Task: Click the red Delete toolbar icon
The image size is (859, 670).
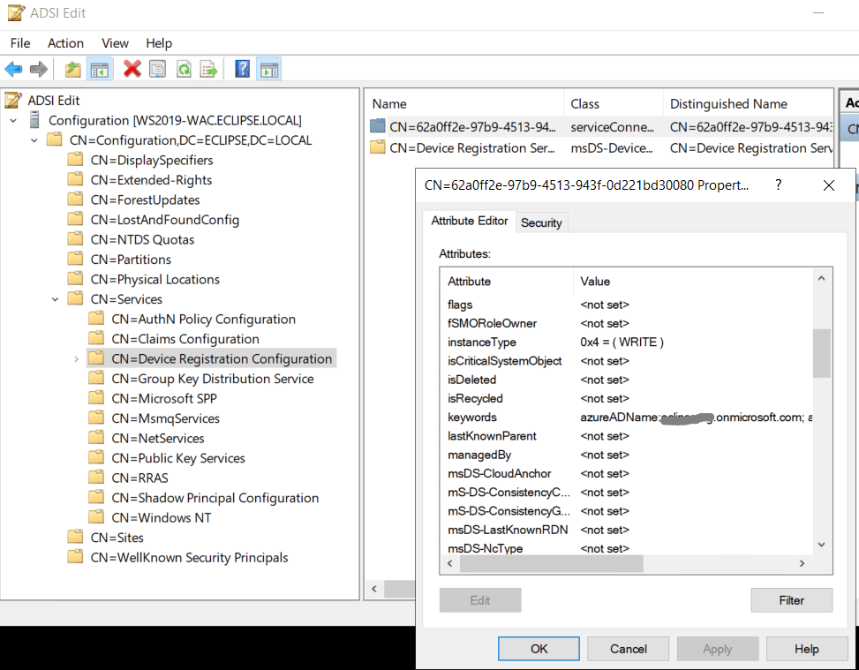Action: click(132, 69)
